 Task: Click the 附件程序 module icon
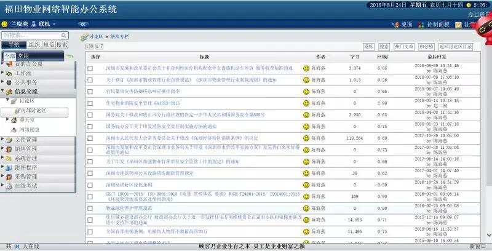[9, 168]
